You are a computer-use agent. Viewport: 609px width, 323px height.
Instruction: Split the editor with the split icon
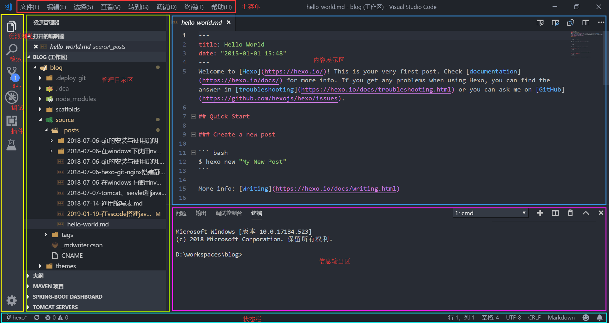click(586, 22)
